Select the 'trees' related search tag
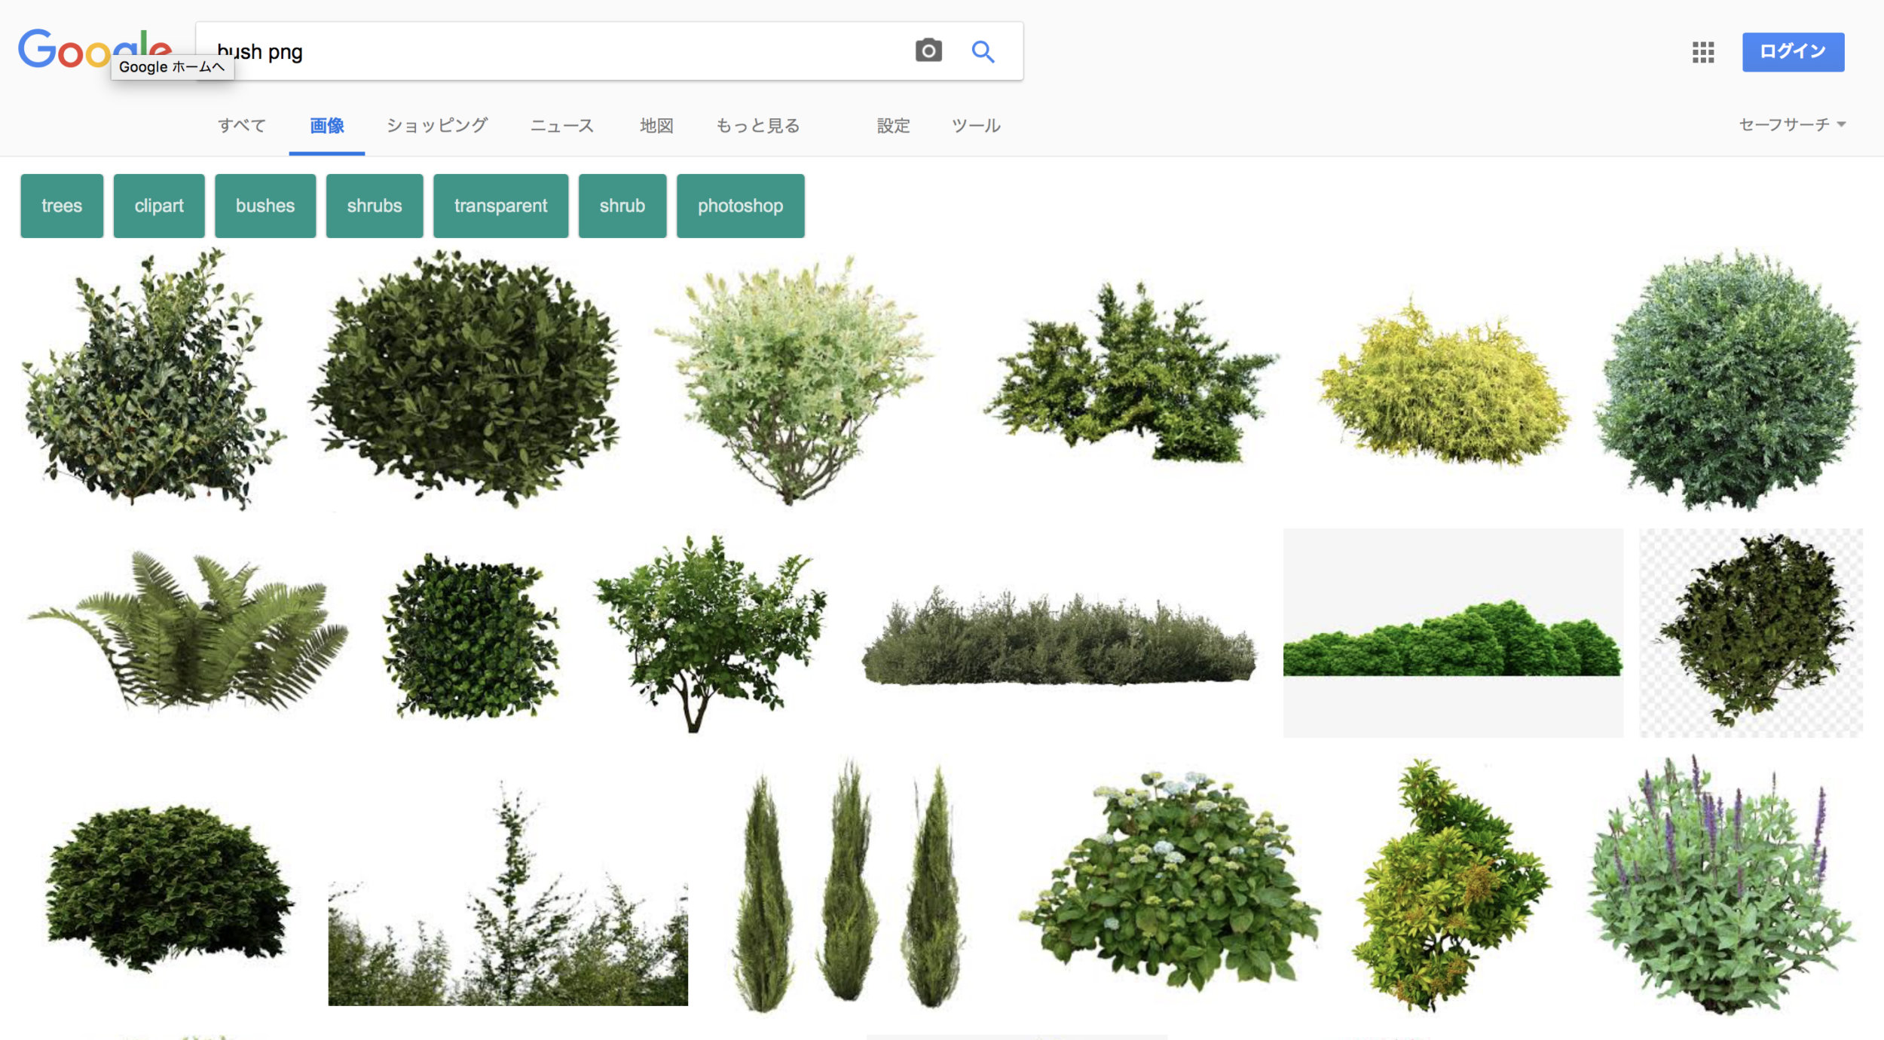The width and height of the screenshot is (1884, 1040). [x=62, y=205]
